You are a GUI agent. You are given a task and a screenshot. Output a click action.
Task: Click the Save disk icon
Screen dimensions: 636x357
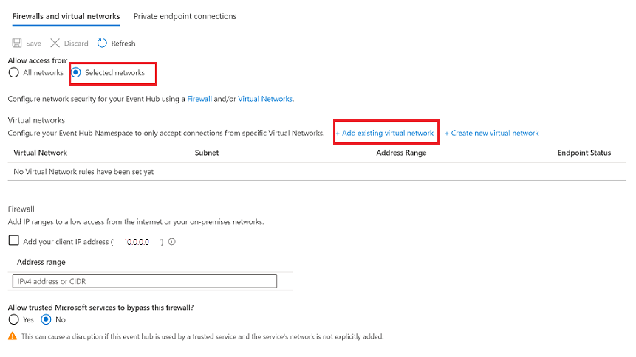(16, 44)
